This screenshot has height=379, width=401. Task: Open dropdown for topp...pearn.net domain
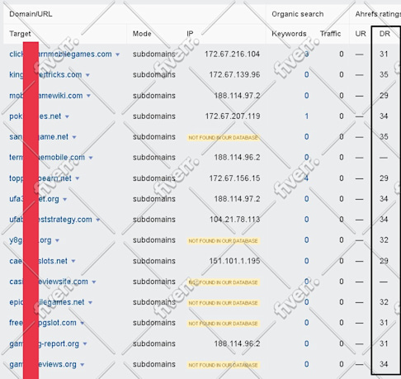pyautogui.click(x=78, y=178)
